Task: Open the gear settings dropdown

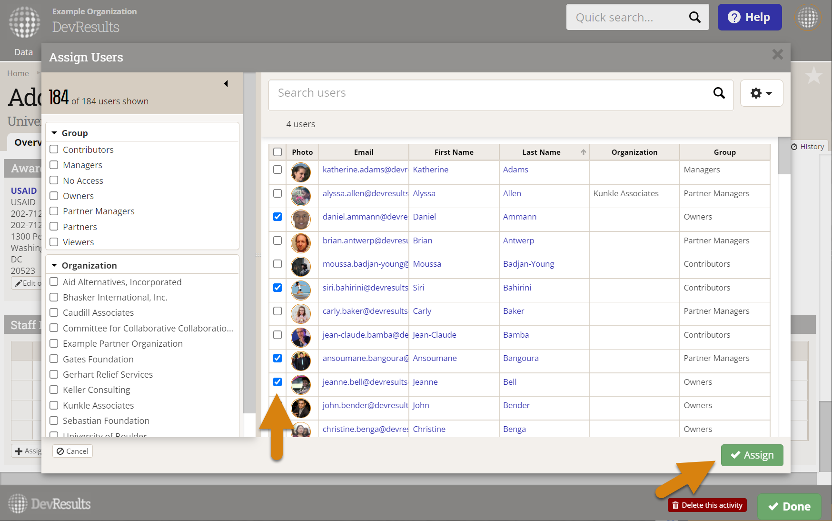Action: (x=762, y=93)
